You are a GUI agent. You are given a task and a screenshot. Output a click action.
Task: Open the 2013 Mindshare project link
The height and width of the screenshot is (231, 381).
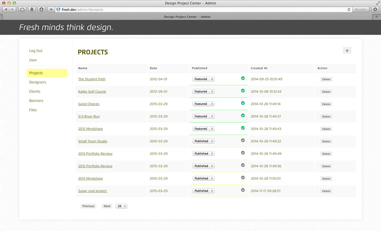90,179
